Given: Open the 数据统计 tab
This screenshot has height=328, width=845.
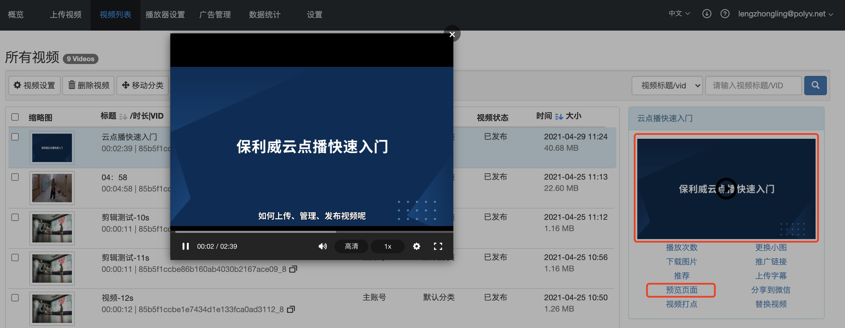Looking at the screenshot, I should pyautogui.click(x=265, y=14).
